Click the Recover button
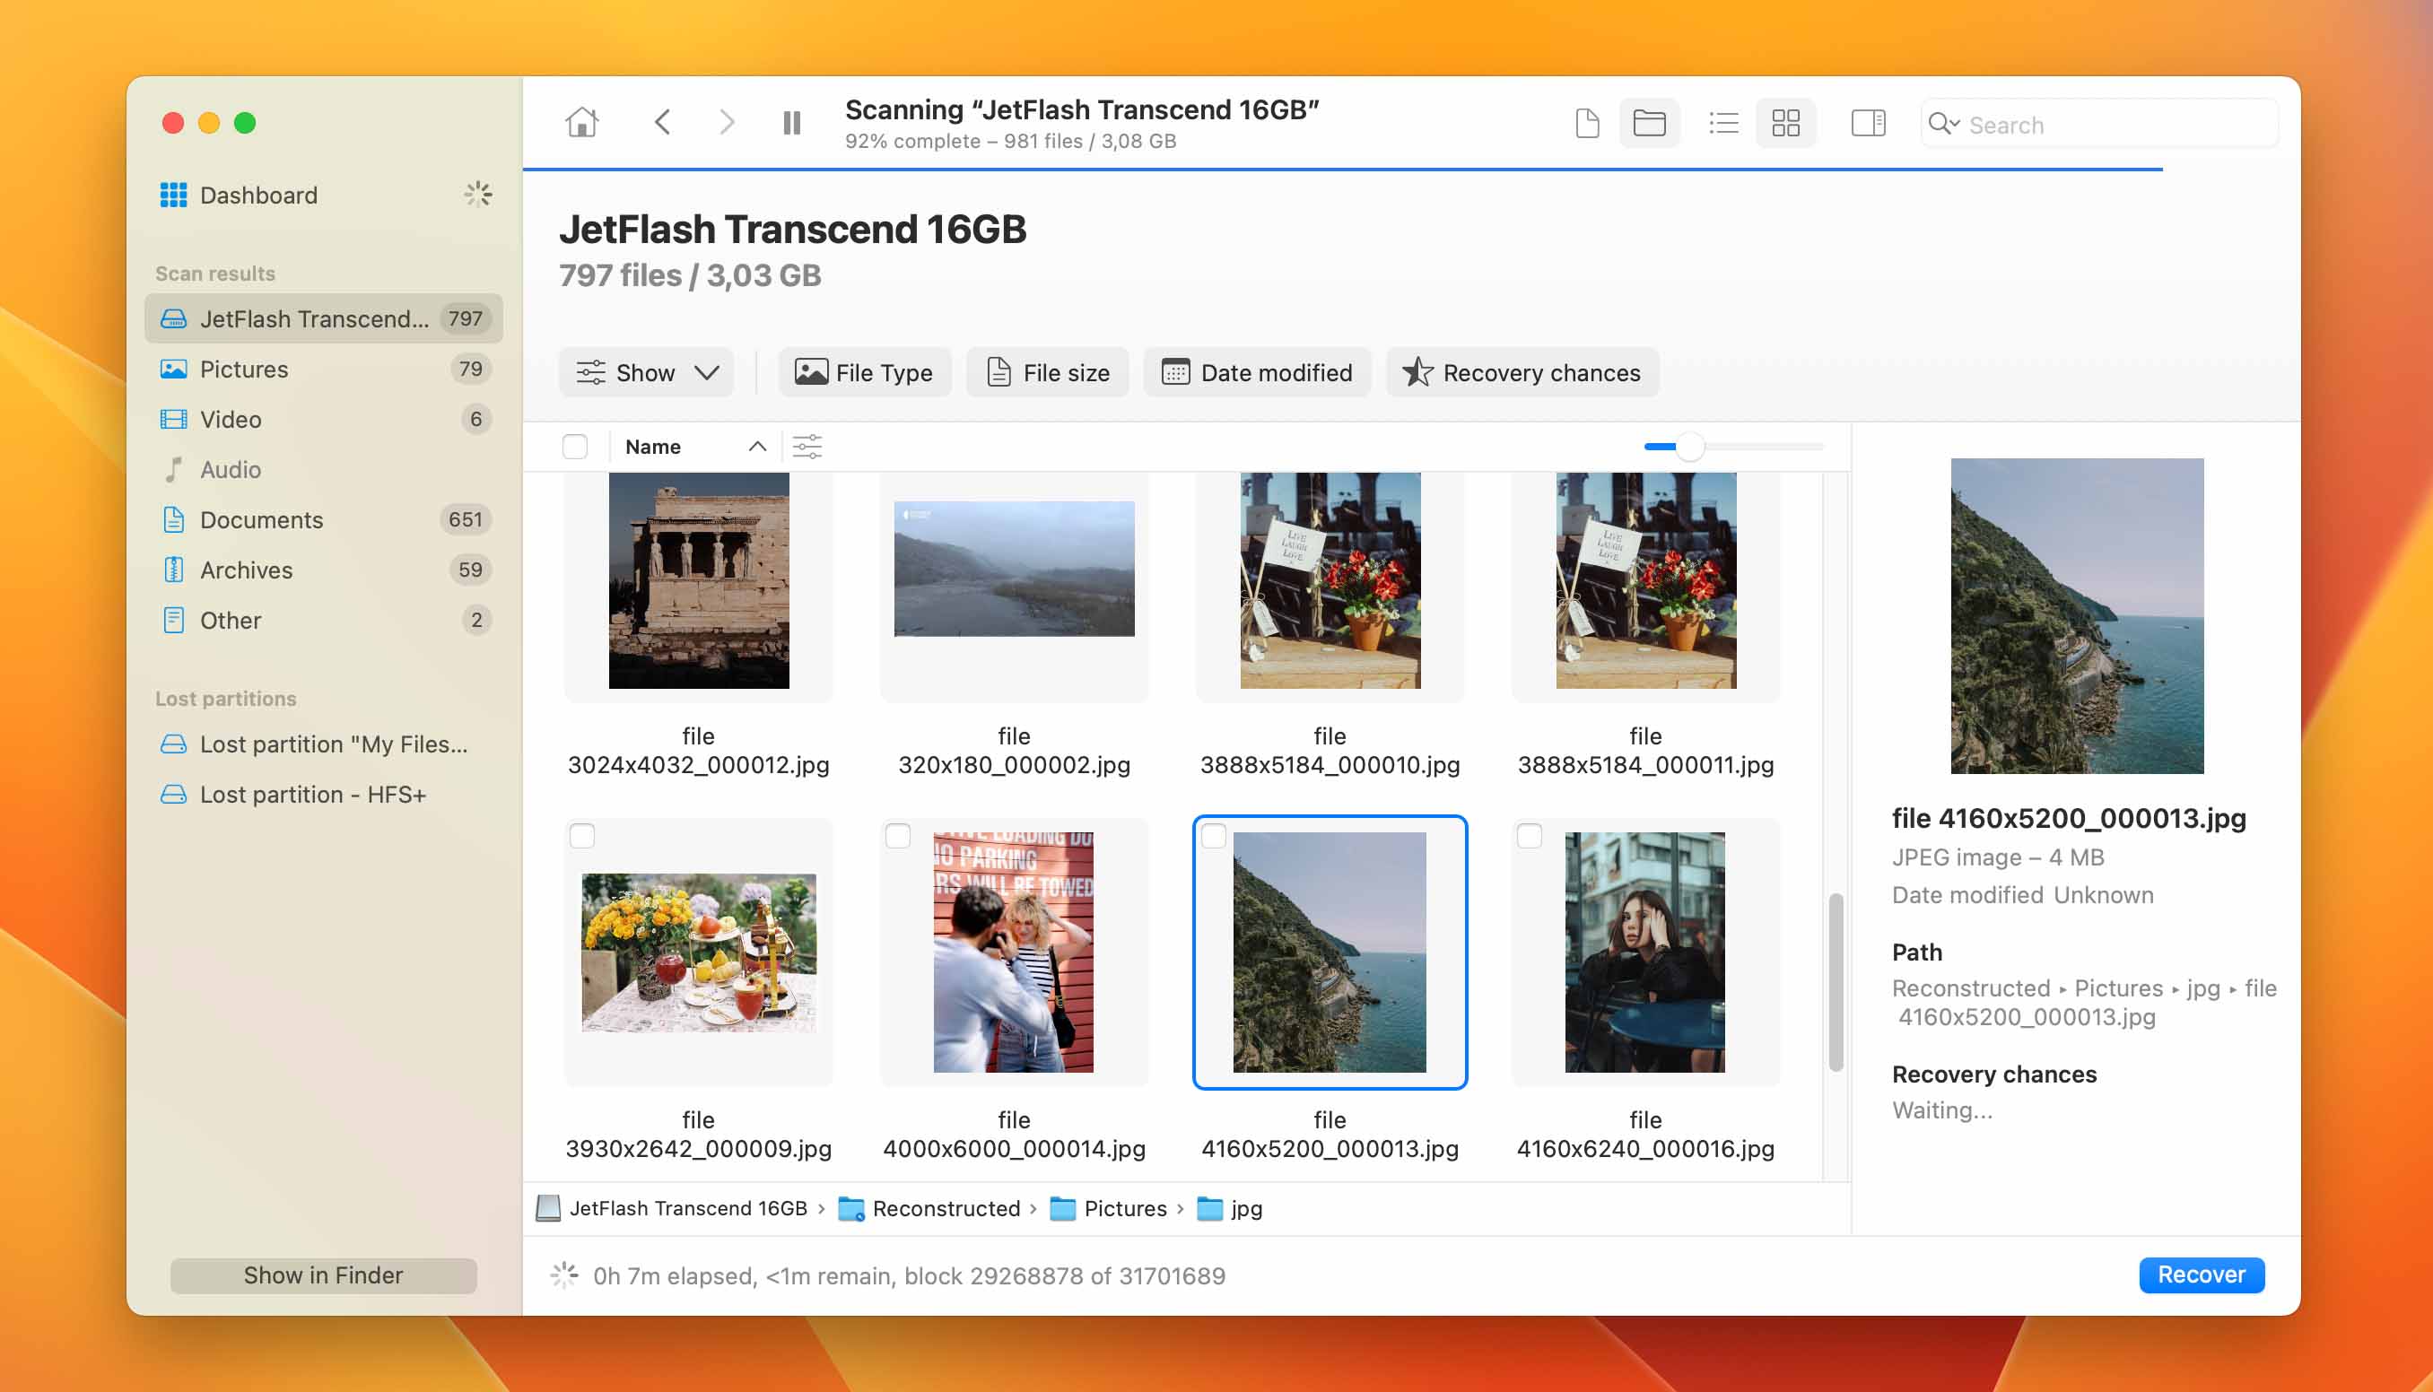Viewport: 2433px width, 1392px height. click(x=2202, y=1275)
